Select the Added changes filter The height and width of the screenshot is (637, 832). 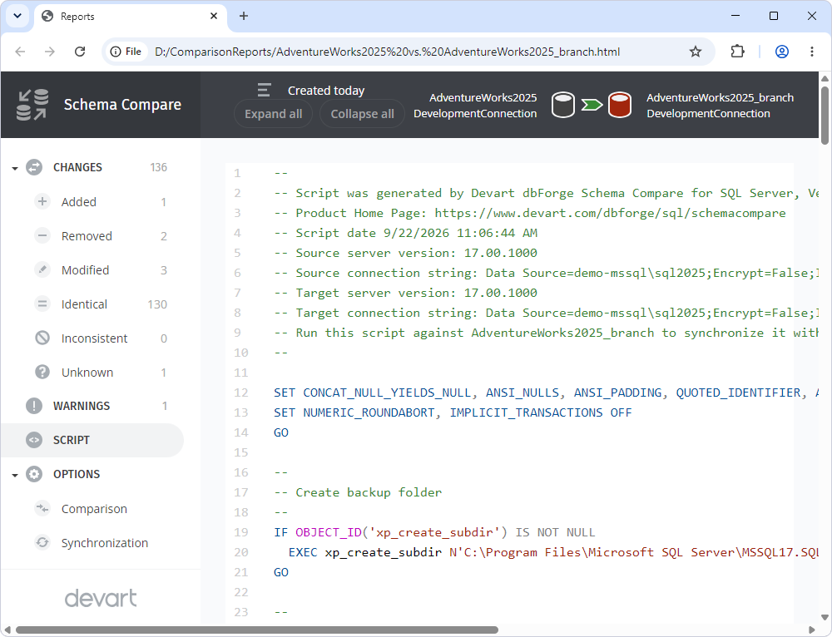point(101,202)
